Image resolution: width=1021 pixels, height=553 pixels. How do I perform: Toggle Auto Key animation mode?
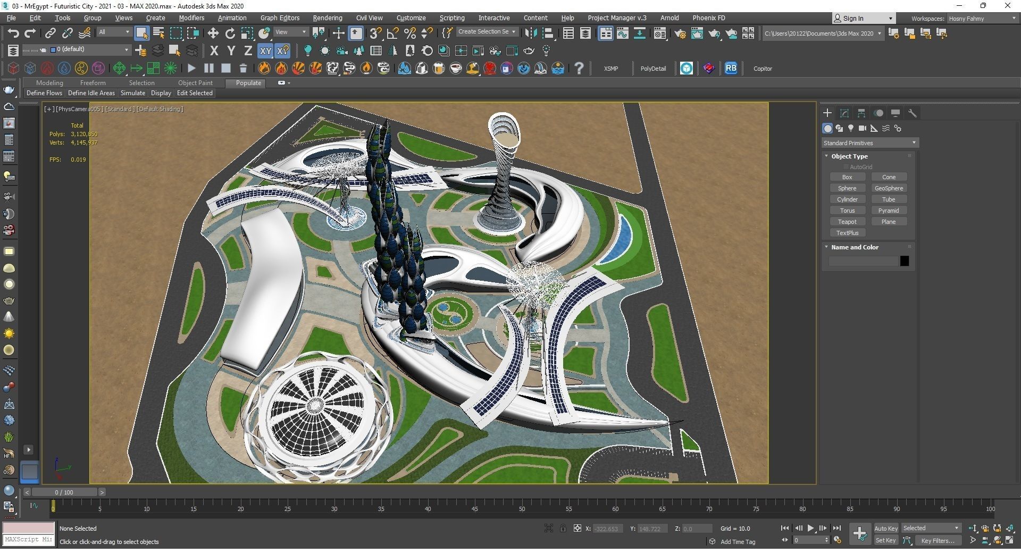tap(885, 529)
